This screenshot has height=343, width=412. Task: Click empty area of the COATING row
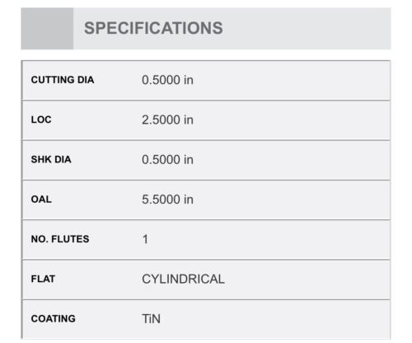(x=274, y=319)
